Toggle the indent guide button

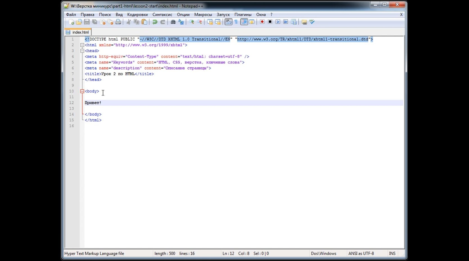[x=244, y=22]
